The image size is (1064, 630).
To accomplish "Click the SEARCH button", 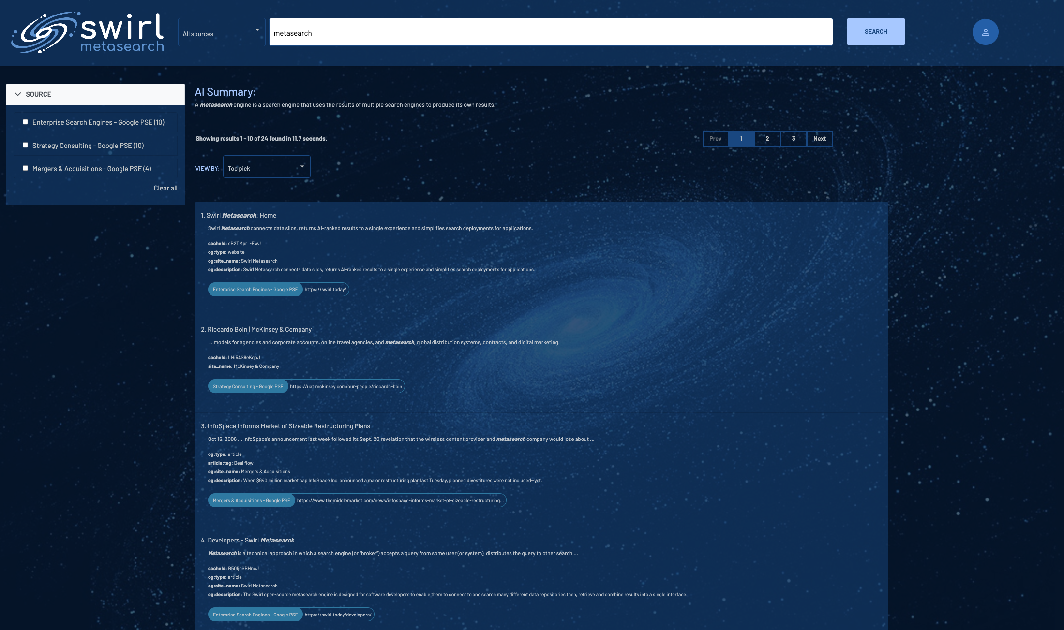I will coord(875,32).
